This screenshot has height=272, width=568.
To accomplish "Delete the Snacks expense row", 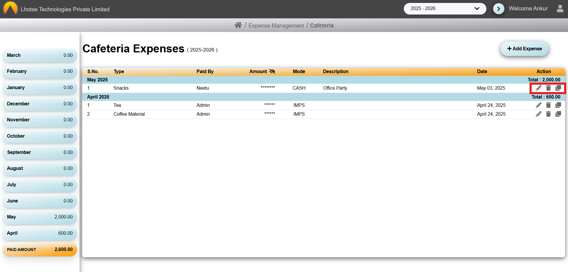I will pyautogui.click(x=548, y=88).
